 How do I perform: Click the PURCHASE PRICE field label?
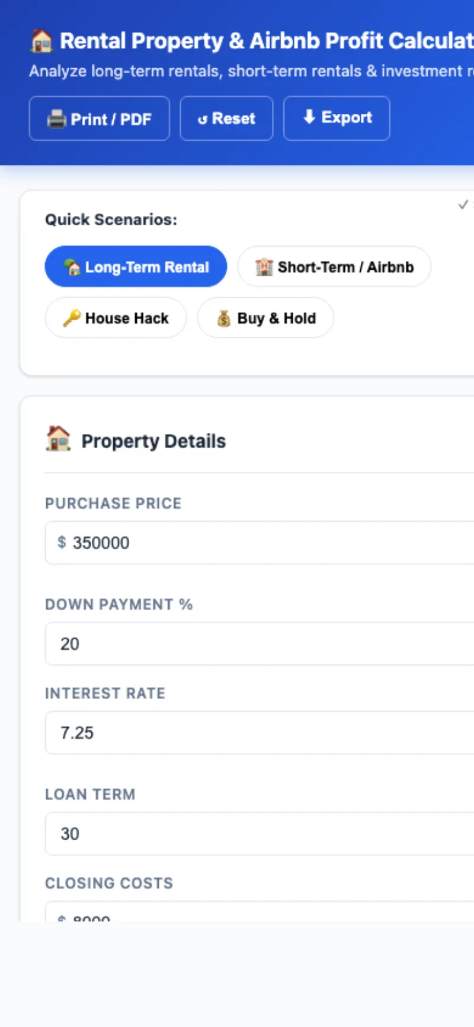tap(113, 503)
